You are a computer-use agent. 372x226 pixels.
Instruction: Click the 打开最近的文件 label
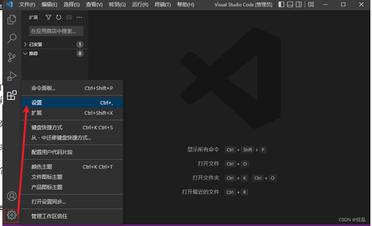(201, 192)
